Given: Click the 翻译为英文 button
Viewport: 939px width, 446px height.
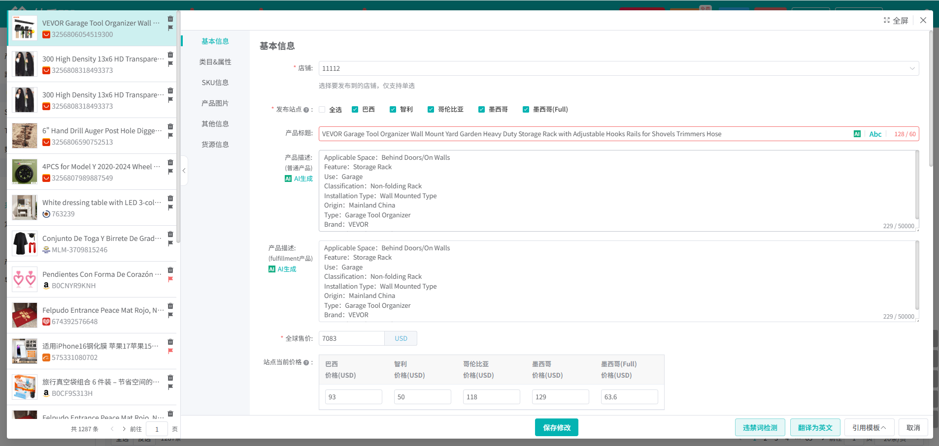Looking at the screenshot, I should [815, 427].
